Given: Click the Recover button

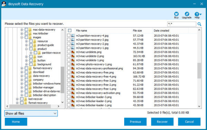Looking at the screenshot, I should (x=162, y=122).
